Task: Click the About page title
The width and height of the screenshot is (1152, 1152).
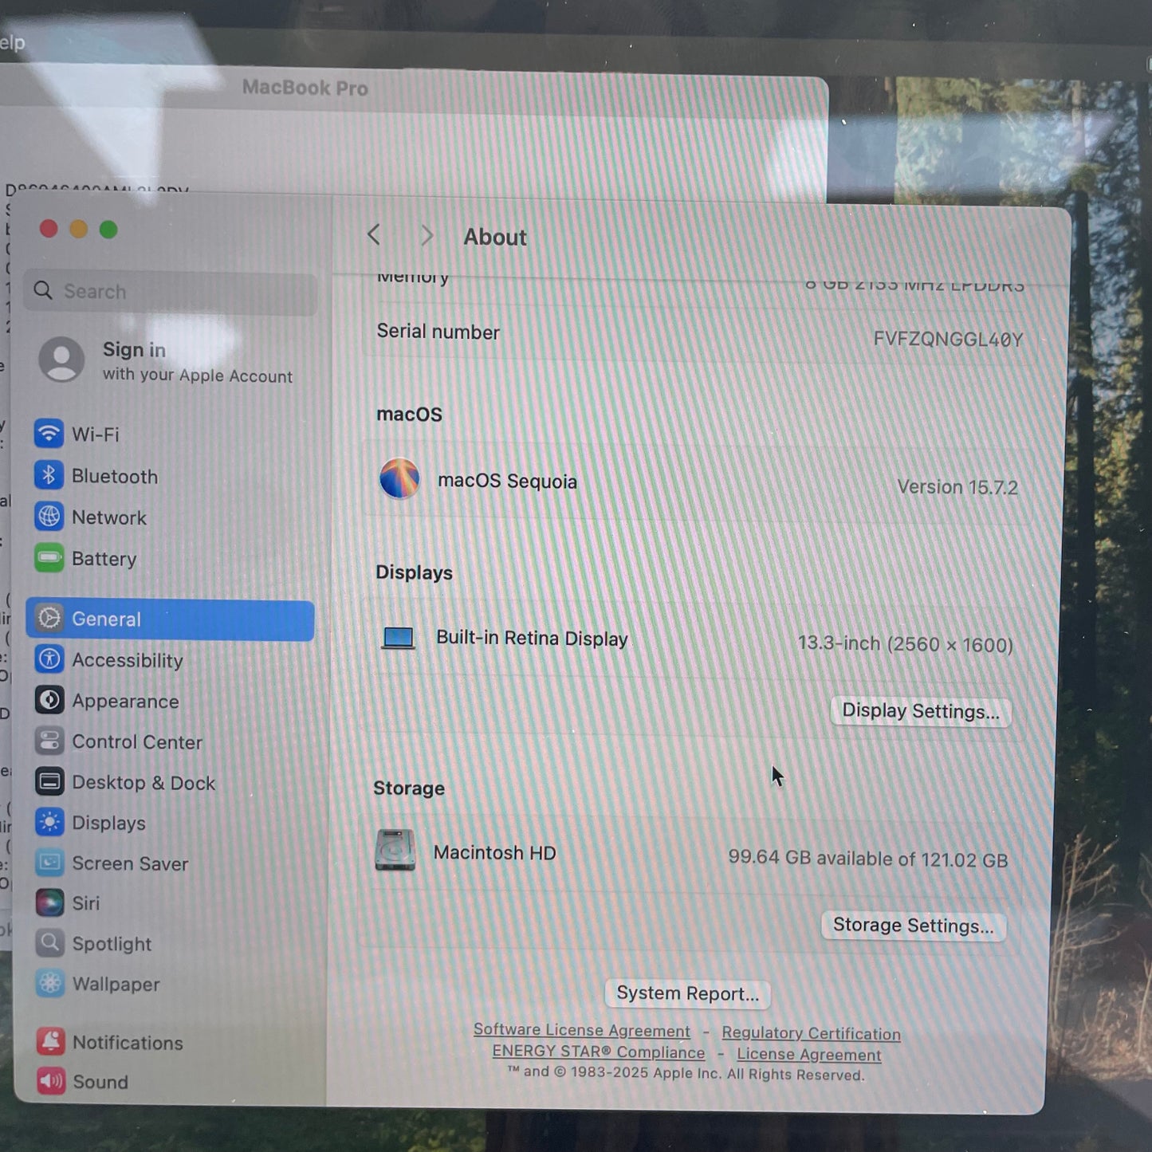Action: 495,237
